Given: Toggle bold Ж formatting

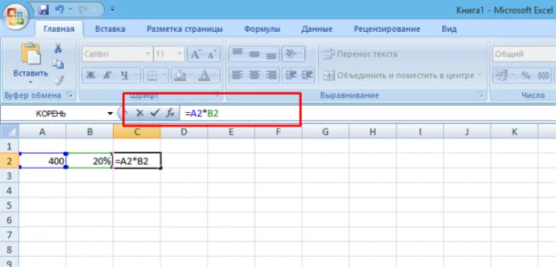Looking at the screenshot, I should [x=90, y=75].
